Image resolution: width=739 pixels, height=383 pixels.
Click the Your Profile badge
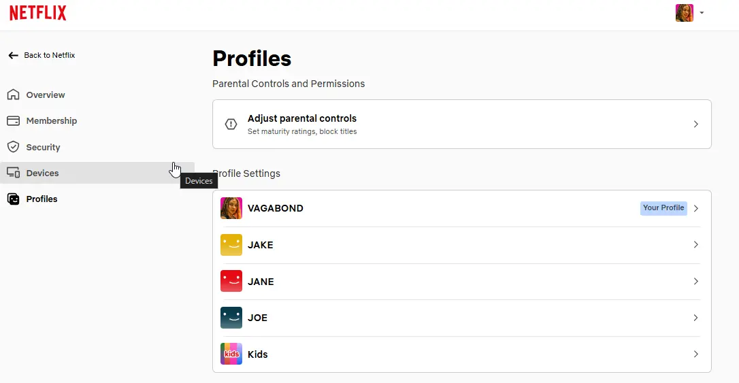(663, 208)
